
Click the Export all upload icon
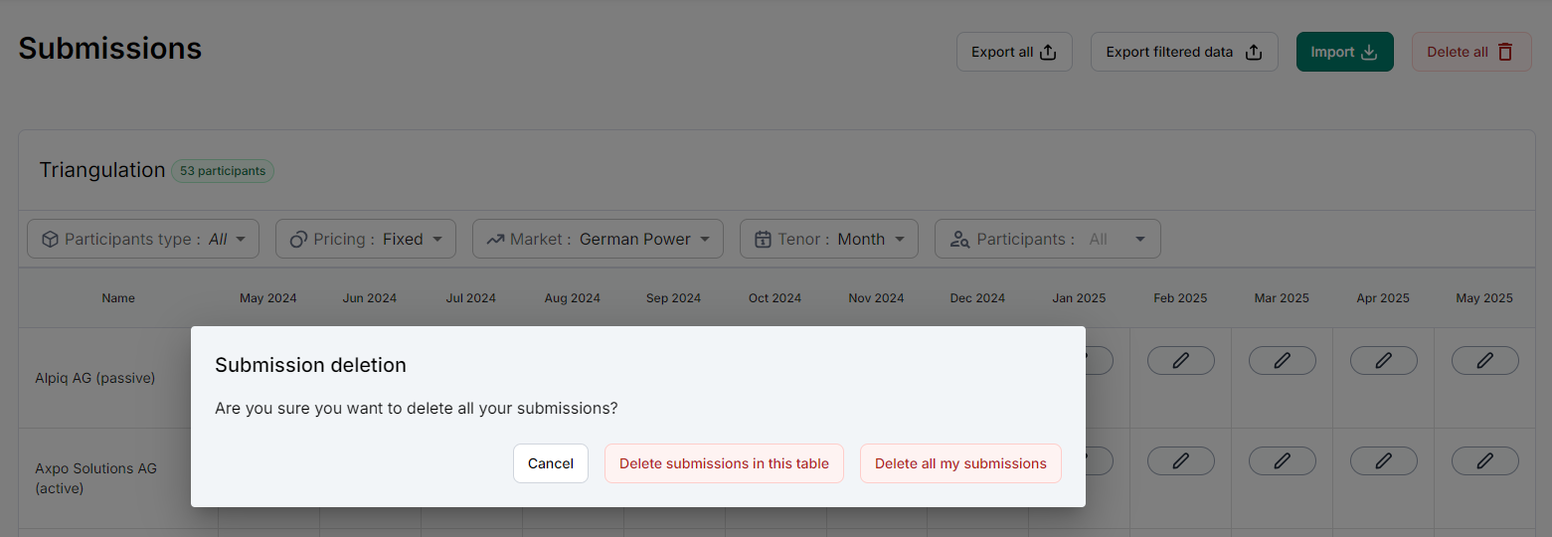point(1048,52)
